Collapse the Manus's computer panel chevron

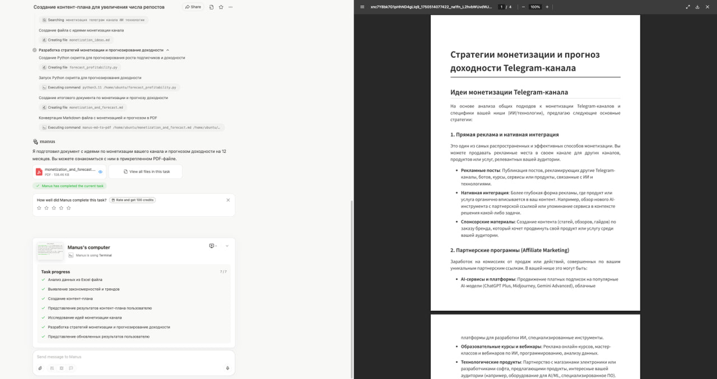click(x=227, y=246)
